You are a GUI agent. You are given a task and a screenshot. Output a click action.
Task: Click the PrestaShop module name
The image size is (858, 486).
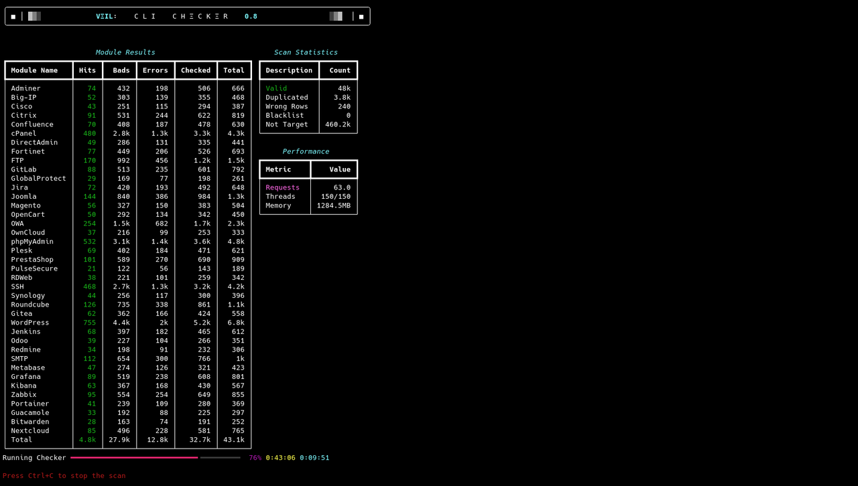(x=32, y=260)
